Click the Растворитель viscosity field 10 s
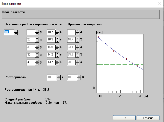This screenshot has height=122, width=164. tap(52, 78)
